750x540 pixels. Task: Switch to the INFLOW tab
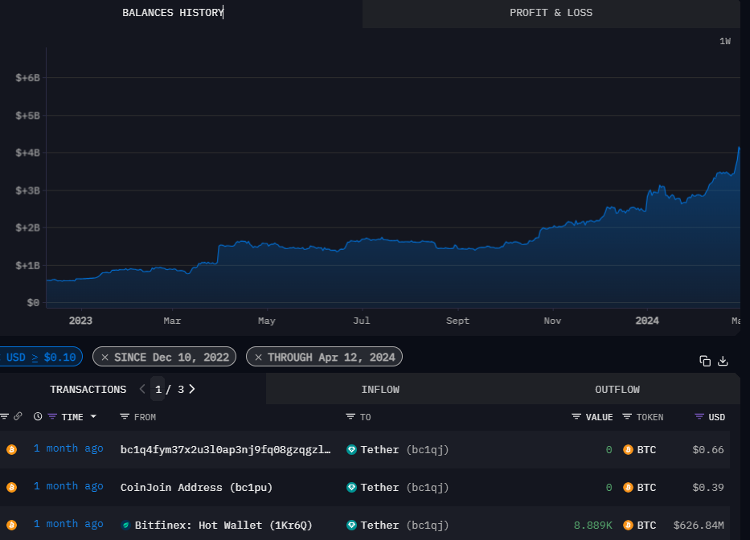pyautogui.click(x=380, y=389)
